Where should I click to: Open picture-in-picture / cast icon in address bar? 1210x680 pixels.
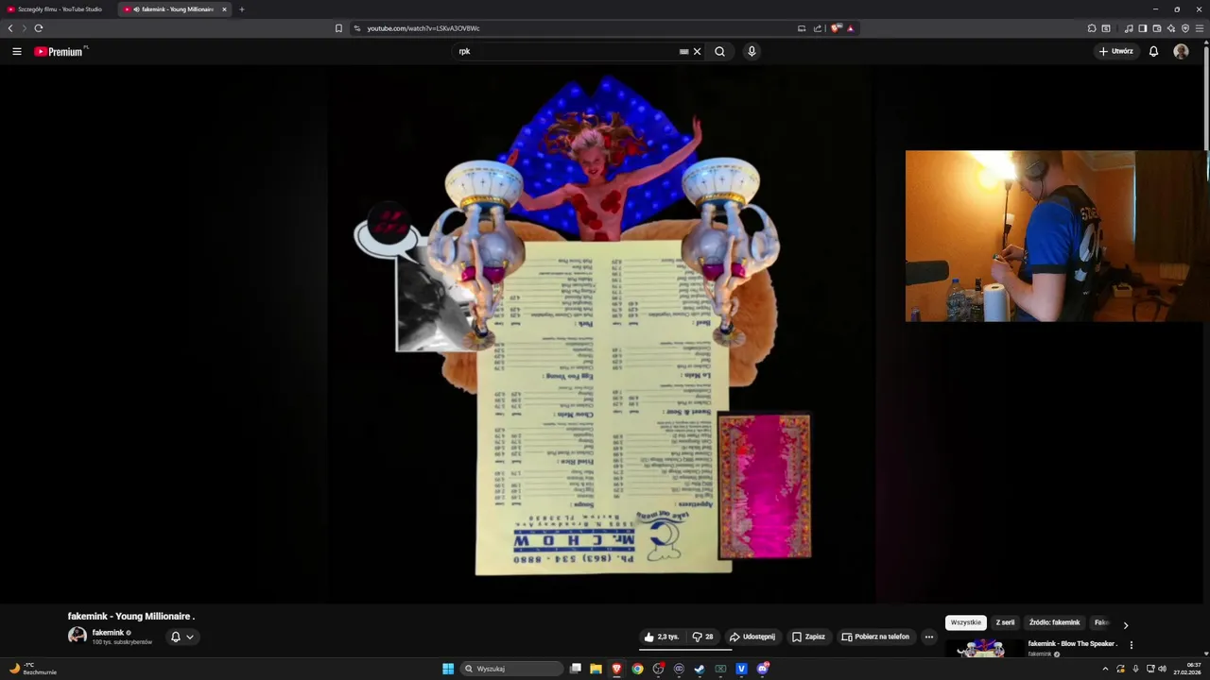tap(802, 28)
